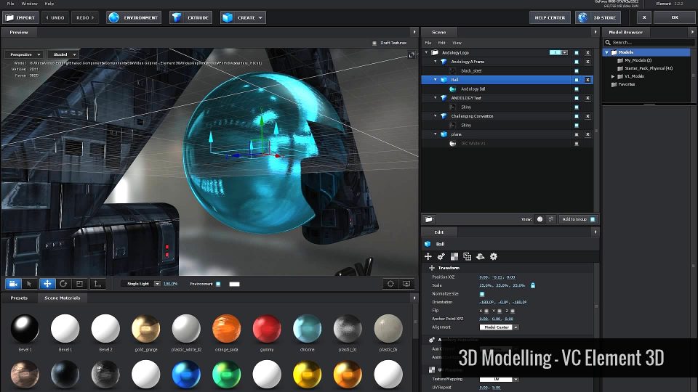Screen dimensions: 698x392
Task: Click the white environment color swatch
Action: point(235,284)
